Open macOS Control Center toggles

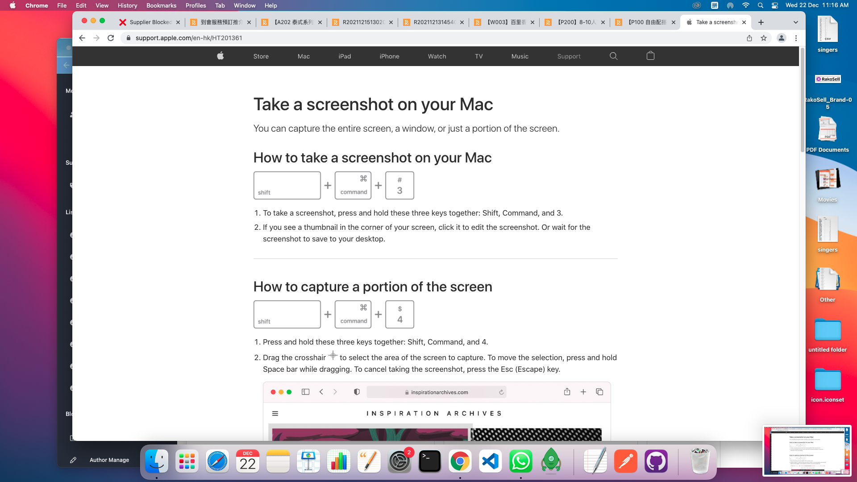click(775, 5)
